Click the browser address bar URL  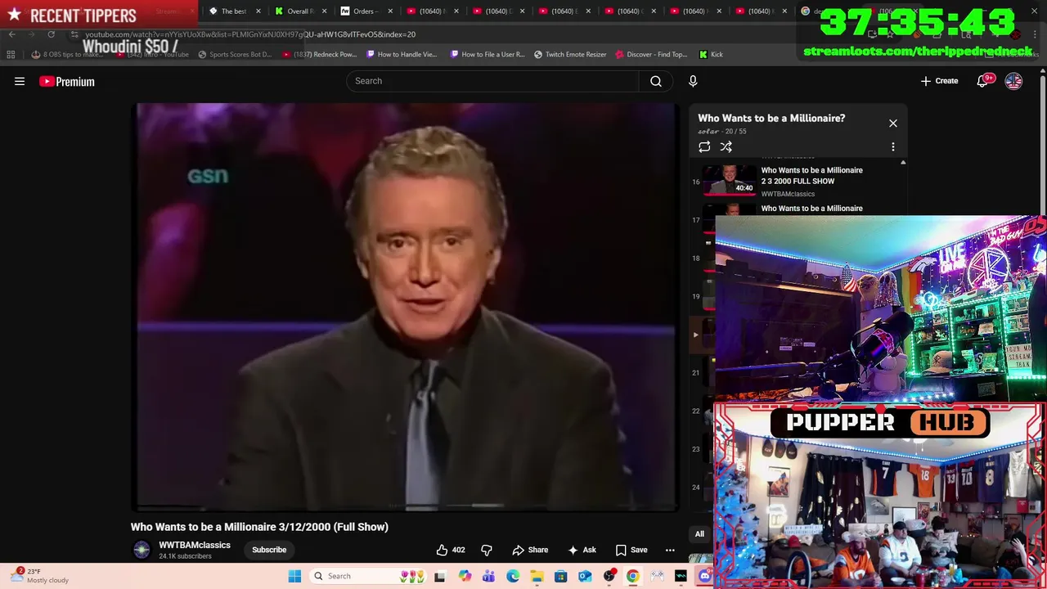point(250,34)
